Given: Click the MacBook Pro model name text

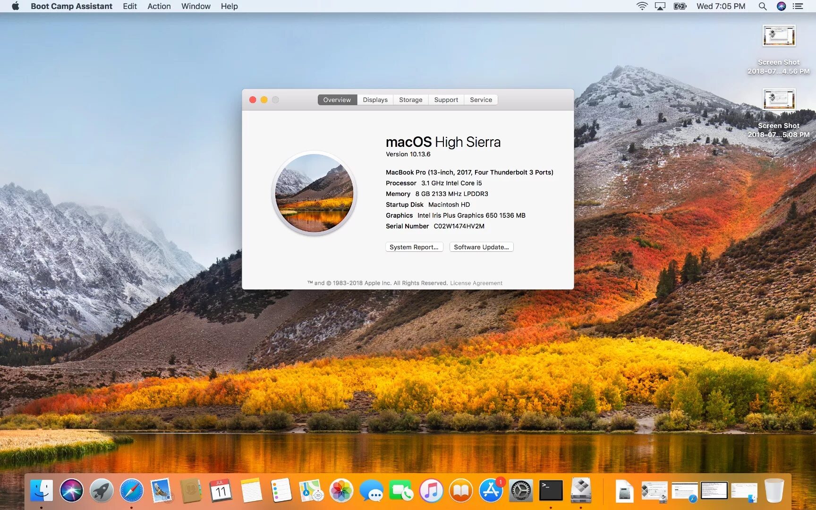Looking at the screenshot, I should click(469, 172).
